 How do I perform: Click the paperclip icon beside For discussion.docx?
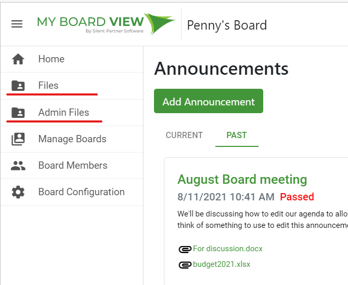click(185, 249)
